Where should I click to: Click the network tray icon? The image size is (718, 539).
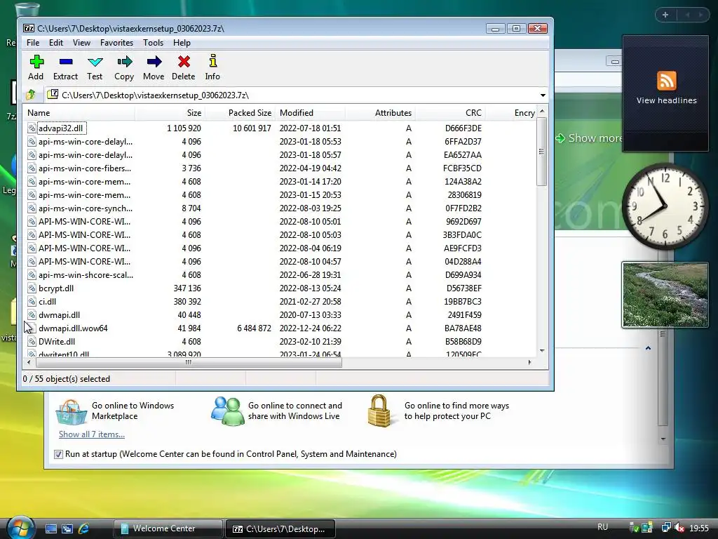[666, 528]
